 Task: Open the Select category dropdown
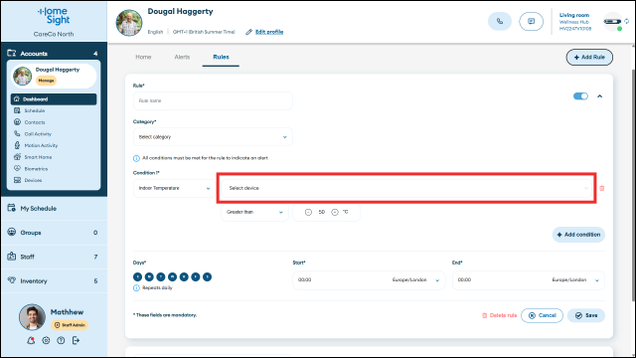pos(213,137)
